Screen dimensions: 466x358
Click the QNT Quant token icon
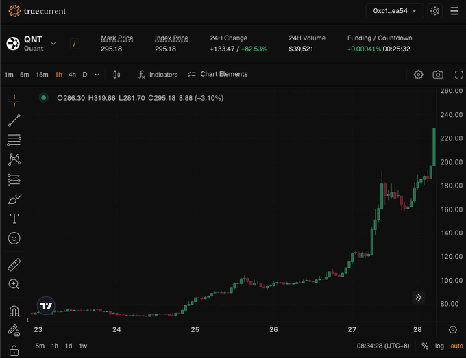[13, 44]
